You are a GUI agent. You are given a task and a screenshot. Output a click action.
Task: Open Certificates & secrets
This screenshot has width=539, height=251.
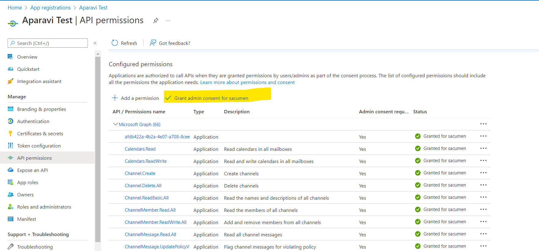click(40, 133)
